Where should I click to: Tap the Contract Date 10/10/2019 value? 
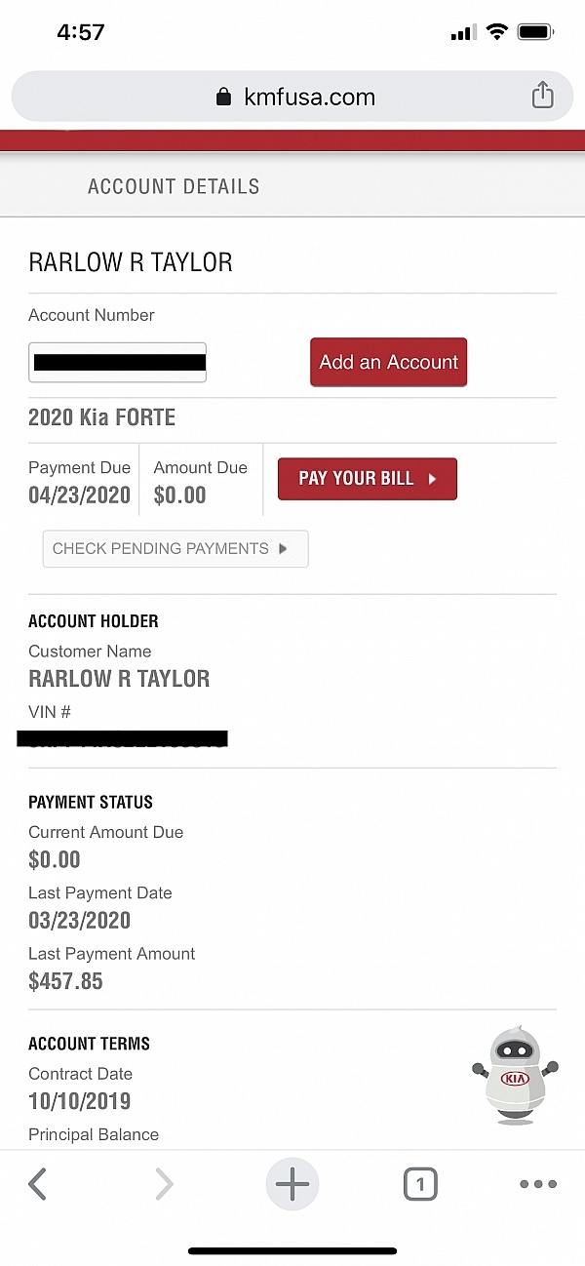[79, 1101]
